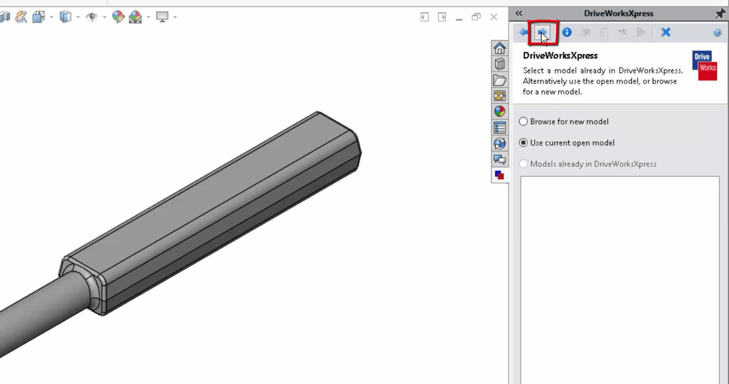Image resolution: width=729 pixels, height=384 pixels.
Task: Select Models already in DriveWorksXpress option
Action: tap(524, 164)
